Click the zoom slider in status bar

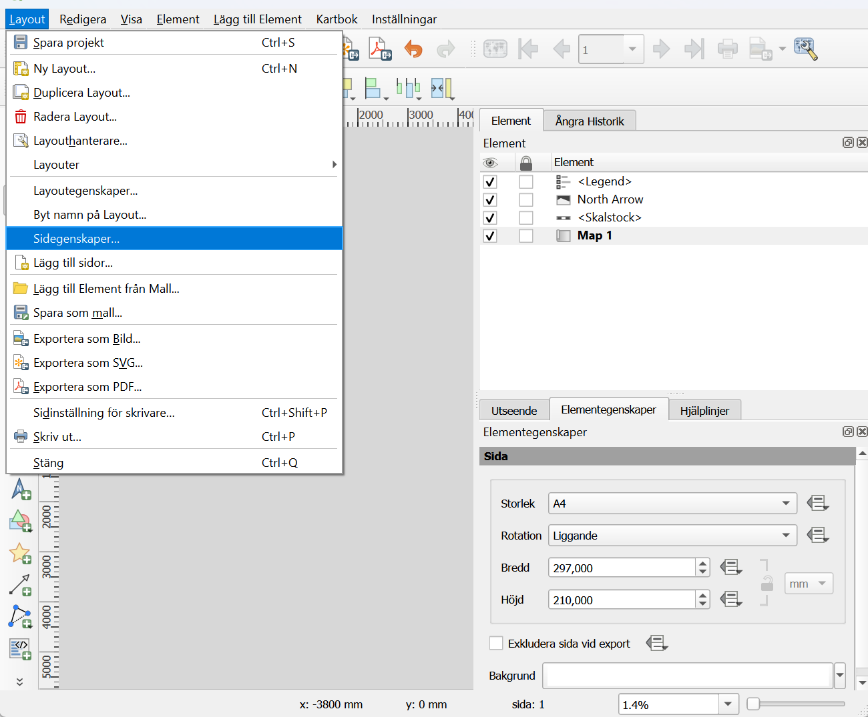pyautogui.click(x=795, y=704)
